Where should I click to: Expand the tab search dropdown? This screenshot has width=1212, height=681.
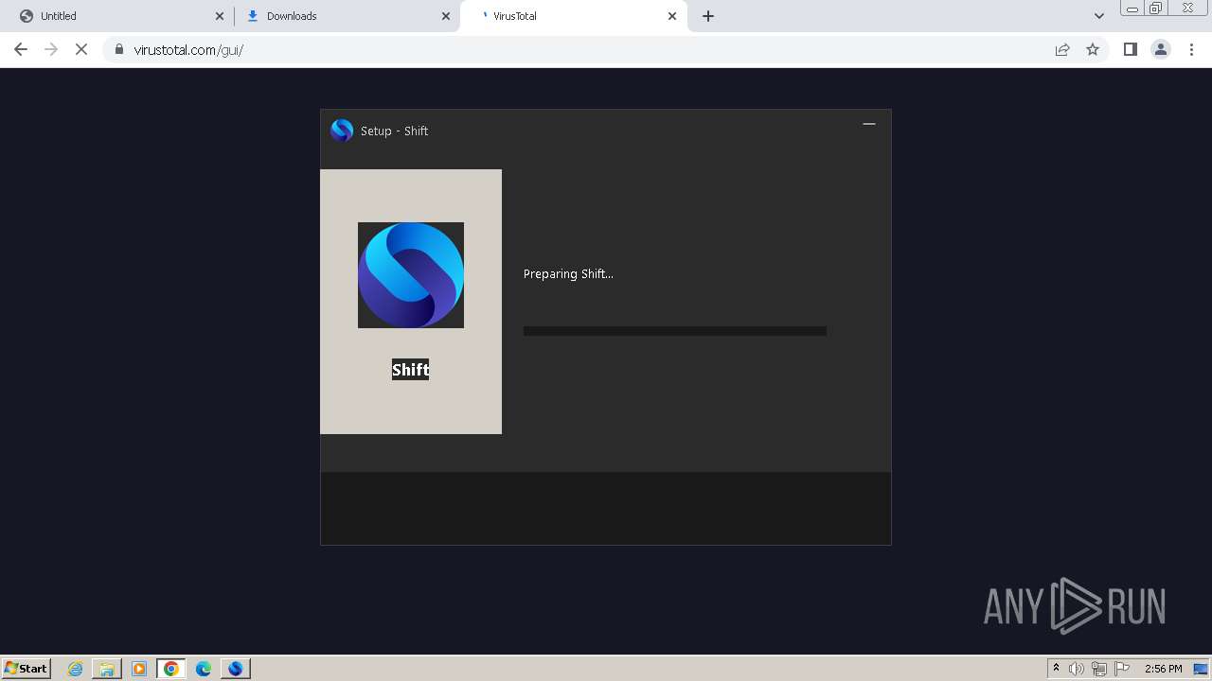click(x=1099, y=16)
